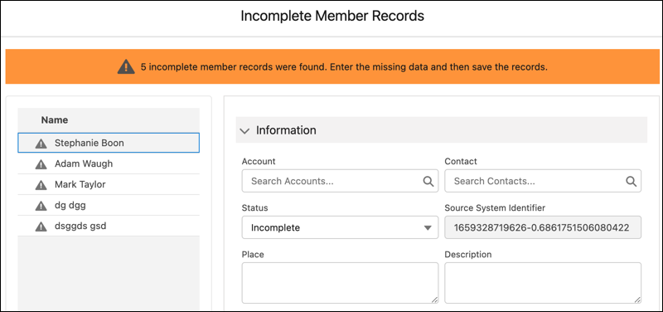Click inside the Description text area
This screenshot has height=312, width=663.
tap(543, 283)
